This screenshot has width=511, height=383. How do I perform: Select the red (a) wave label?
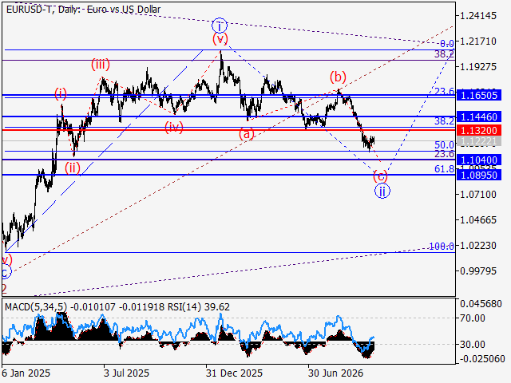pyautogui.click(x=247, y=134)
